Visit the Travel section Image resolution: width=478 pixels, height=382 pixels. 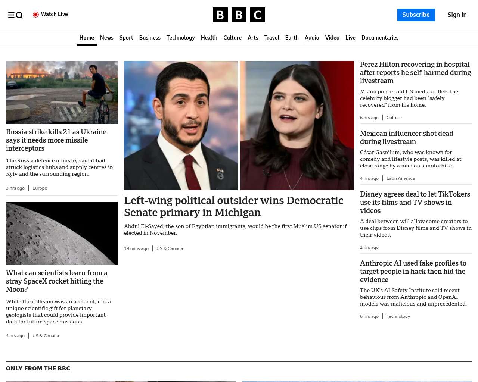271,38
